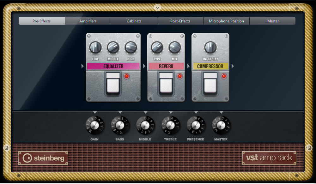
Task: Select the Microphone Position tab
Action: point(226,21)
